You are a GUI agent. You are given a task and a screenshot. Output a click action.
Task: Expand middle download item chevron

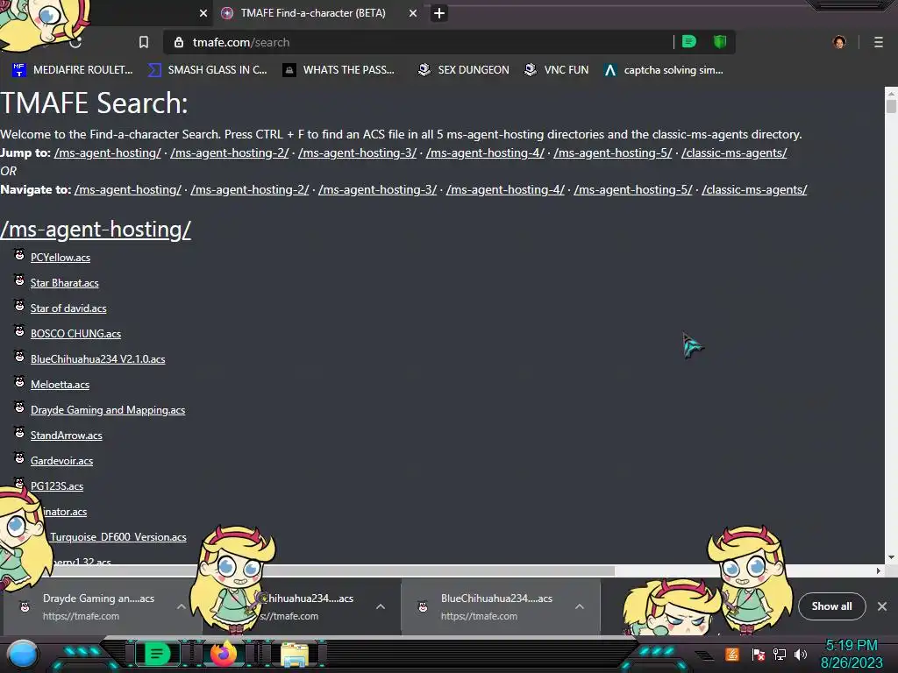381,606
